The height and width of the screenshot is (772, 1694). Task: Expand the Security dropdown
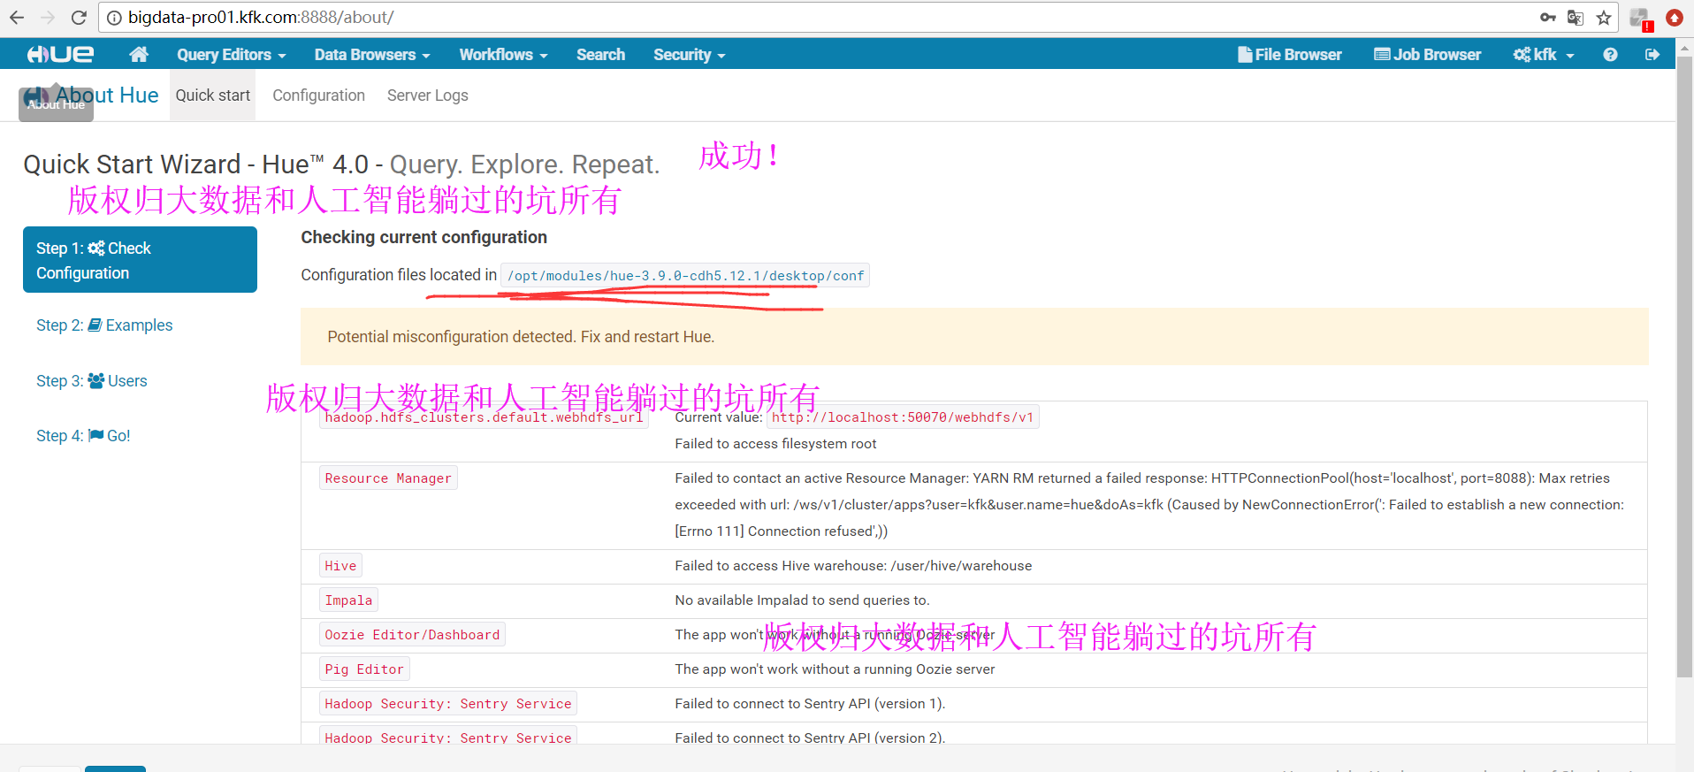tap(689, 54)
